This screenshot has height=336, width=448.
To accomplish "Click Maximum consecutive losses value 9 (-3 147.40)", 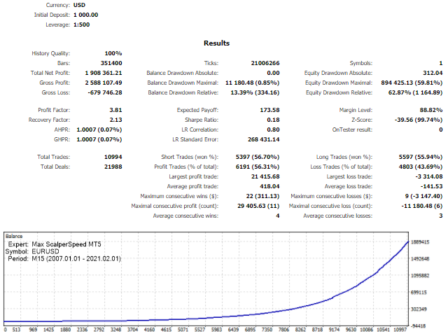I will pos(423,196).
